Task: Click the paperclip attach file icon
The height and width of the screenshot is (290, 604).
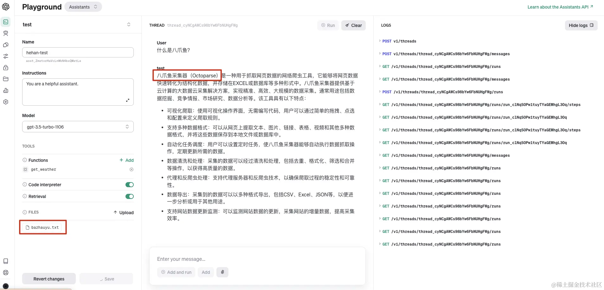Action: 222,272
